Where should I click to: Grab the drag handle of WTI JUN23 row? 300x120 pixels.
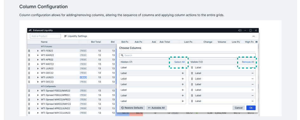(x=29, y=77)
